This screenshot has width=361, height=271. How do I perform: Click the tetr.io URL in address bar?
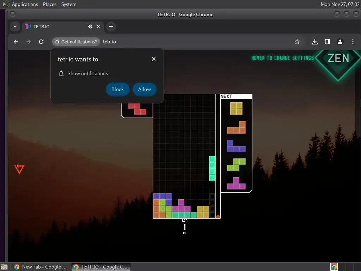[x=109, y=42]
